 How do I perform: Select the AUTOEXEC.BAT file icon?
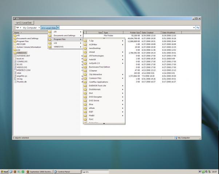pos(15,56)
